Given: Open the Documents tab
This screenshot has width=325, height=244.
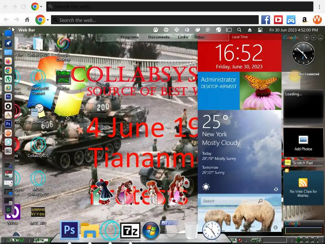Looking at the screenshot, I should [159, 37].
